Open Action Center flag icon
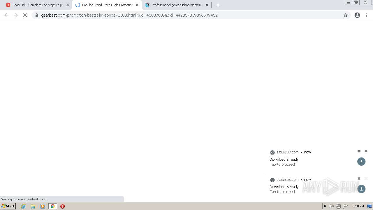Screen dimensions: 373x210 pos(345,206)
